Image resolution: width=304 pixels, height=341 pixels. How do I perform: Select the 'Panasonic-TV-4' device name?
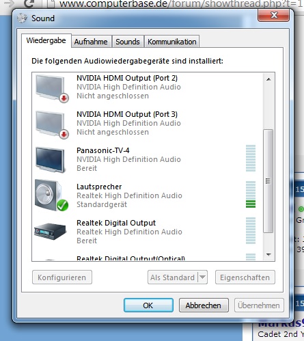click(103, 150)
